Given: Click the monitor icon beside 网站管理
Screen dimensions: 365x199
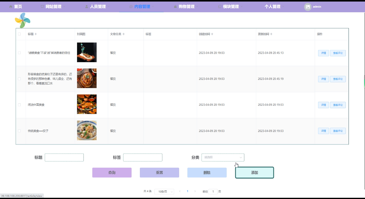Looking at the screenshot, I should click(x=42, y=7).
